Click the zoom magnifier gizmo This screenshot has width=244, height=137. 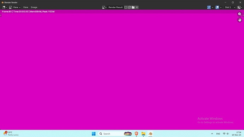pos(240,14)
